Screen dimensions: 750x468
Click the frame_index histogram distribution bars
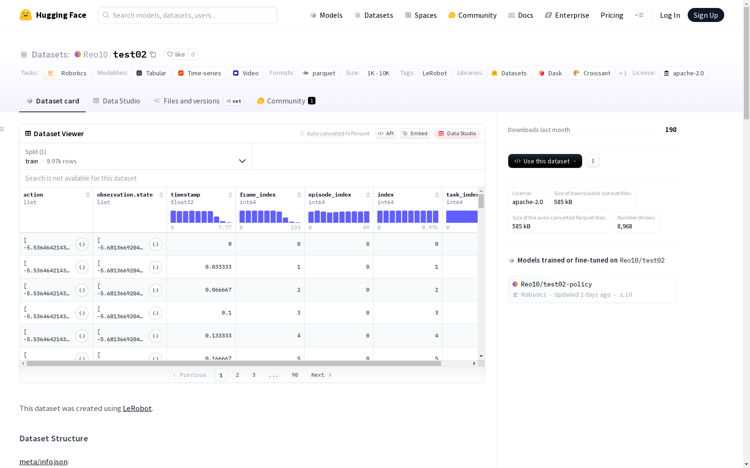point(270,217)
